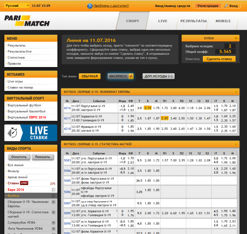Remove Суперкубок УЕФА with its X icon
This screenshot has width=247, height=234.
tap(54, 223)
